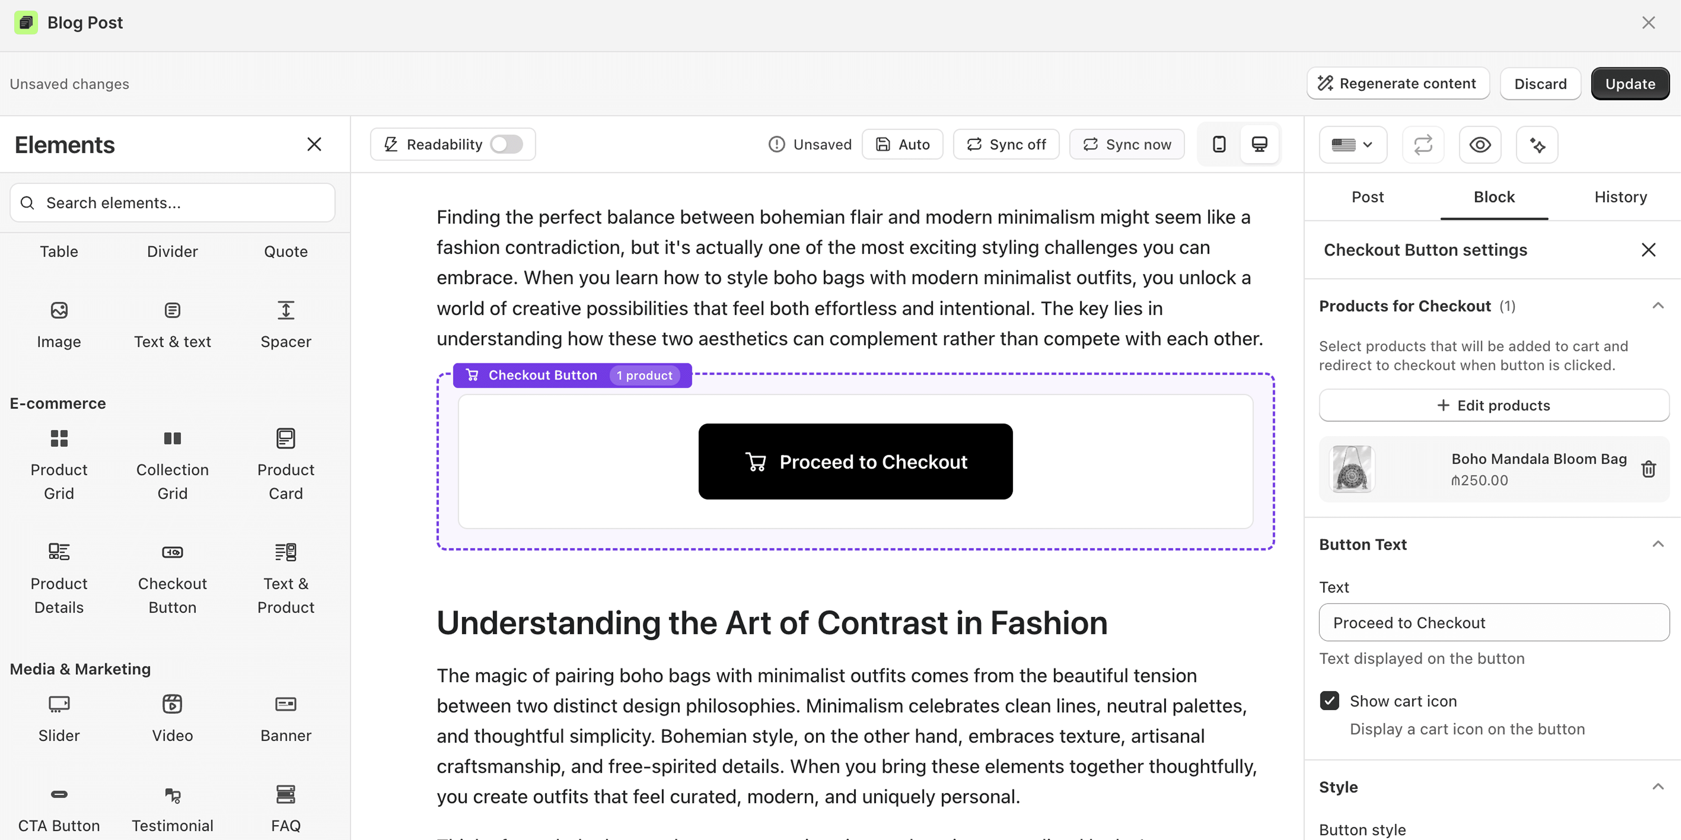Insert a Quote element

click(x=286, y=251)
